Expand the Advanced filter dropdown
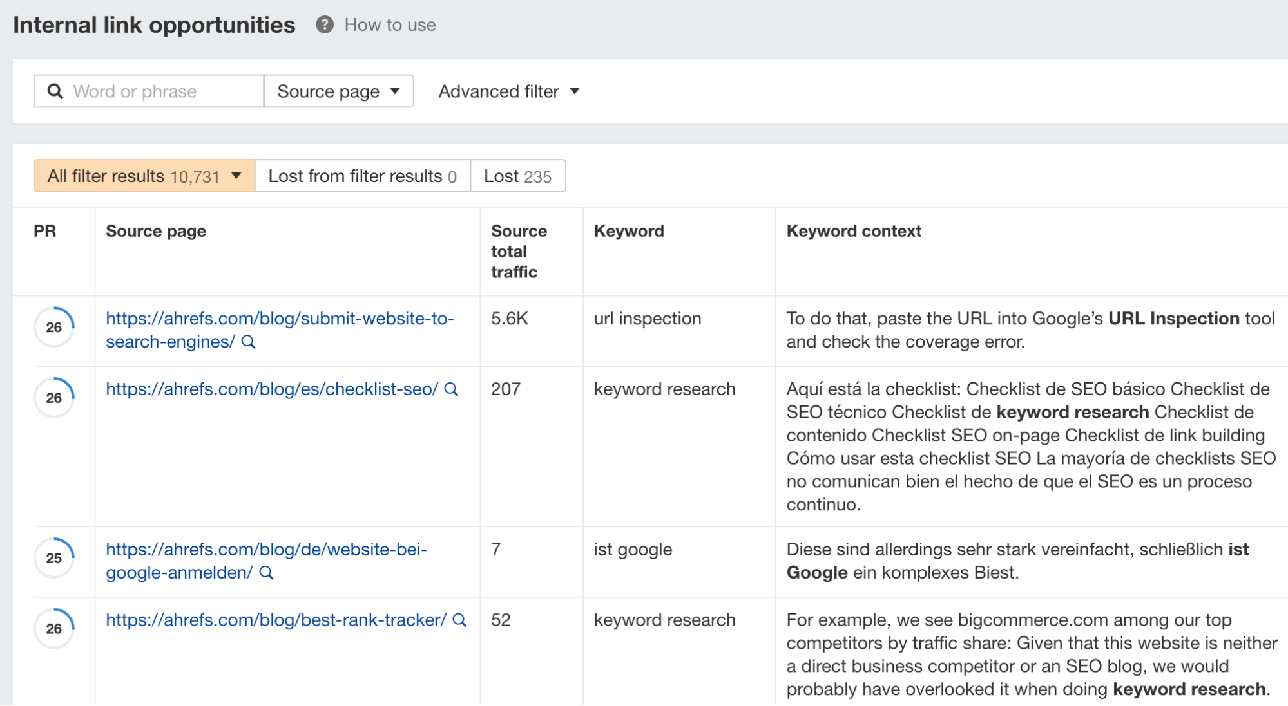This screenshot has height=706, width=1288. coord(507,91)
